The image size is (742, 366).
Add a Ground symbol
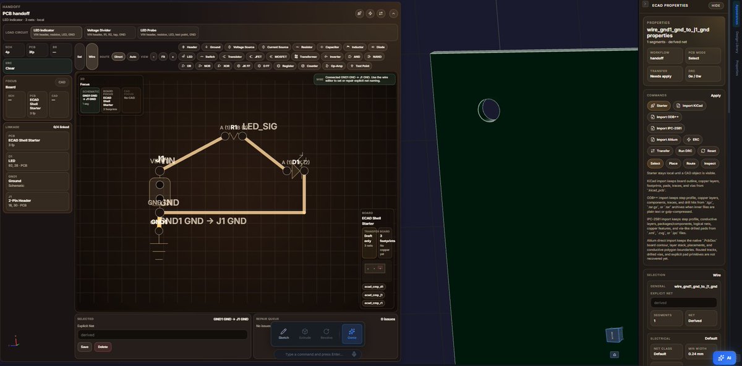coord(213,47)
